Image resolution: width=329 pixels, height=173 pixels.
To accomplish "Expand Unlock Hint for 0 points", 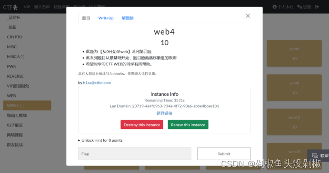I will pyautogui.click(x=100, y=140).
